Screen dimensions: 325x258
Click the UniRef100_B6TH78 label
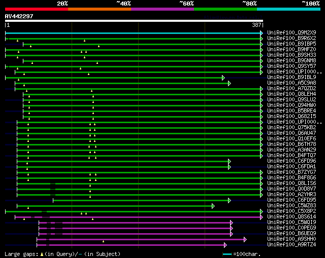(291, 144)
